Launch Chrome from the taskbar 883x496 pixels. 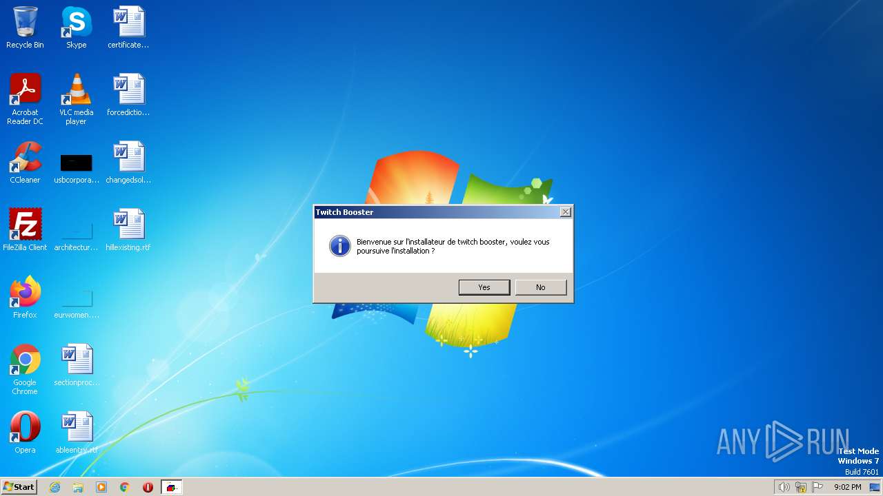point(125,487)
